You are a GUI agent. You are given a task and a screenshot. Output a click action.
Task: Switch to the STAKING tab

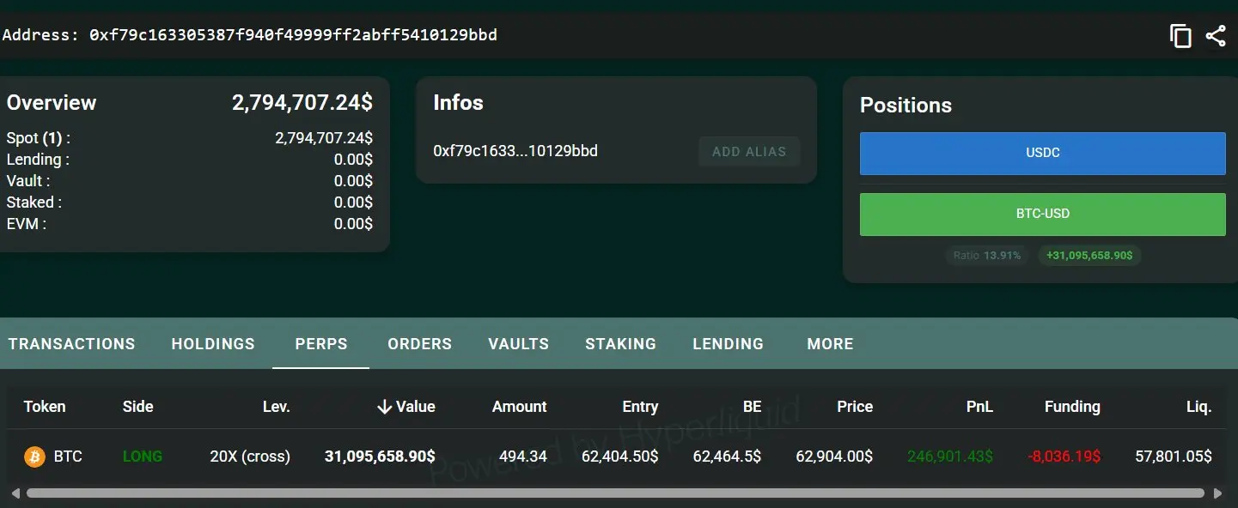(x=620, y=344)
